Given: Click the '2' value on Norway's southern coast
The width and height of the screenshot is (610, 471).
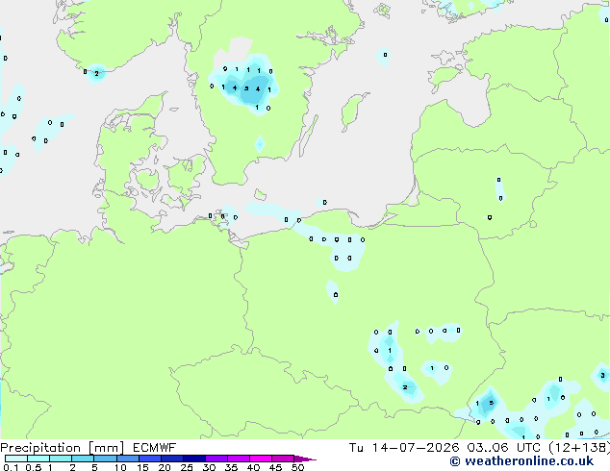Looking at the screenshot, I should 96,73.
